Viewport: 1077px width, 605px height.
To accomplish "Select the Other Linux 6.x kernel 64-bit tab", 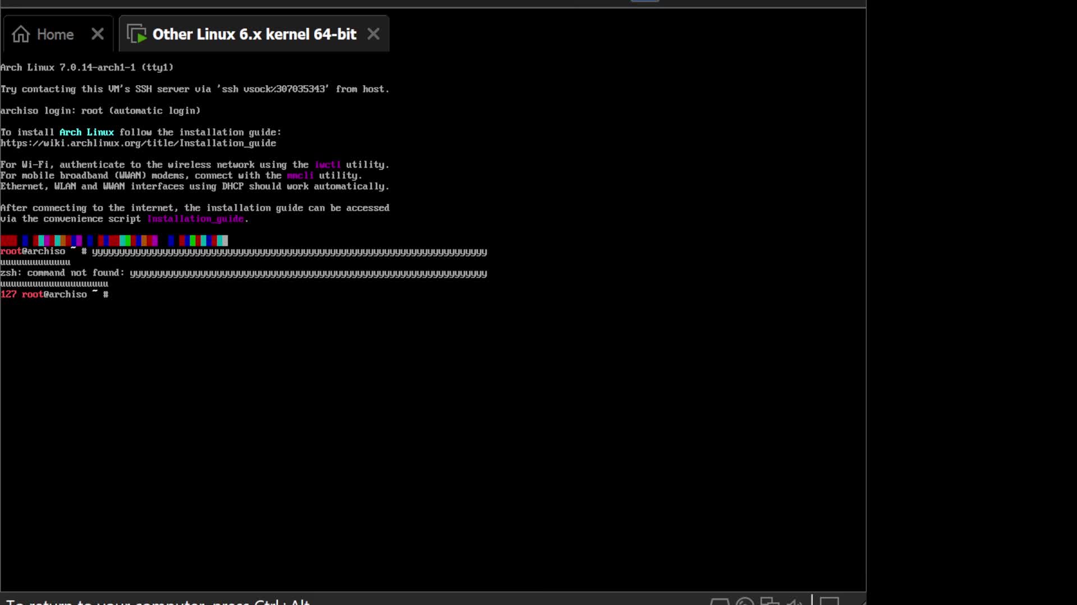I will point(254,34).
